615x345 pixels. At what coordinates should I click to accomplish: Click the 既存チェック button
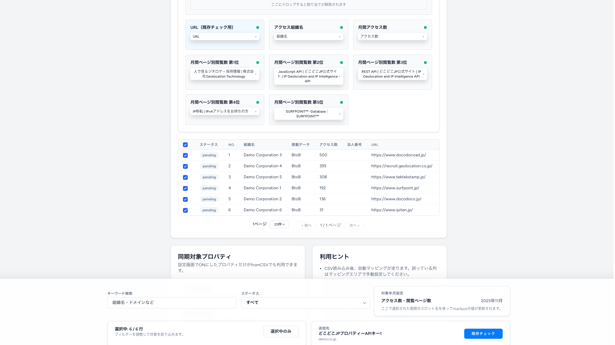point(483,334)
